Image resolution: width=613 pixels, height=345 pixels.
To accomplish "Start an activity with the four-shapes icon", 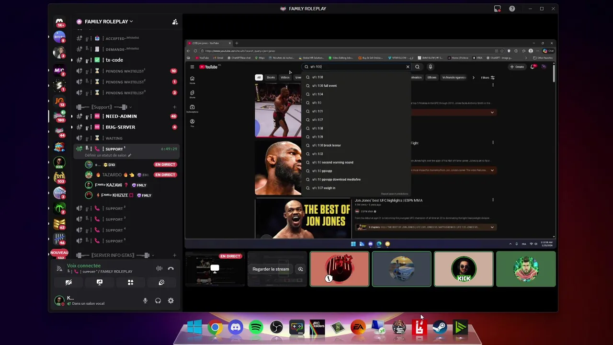I will coord(130,282).
